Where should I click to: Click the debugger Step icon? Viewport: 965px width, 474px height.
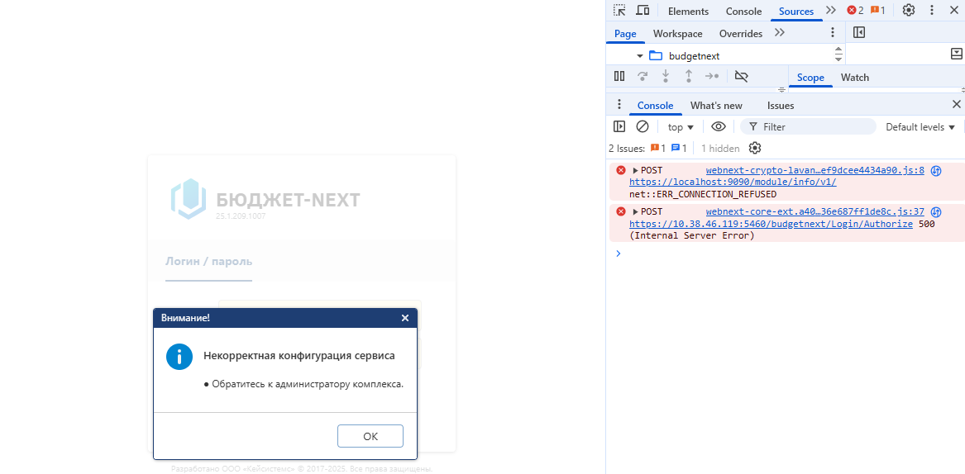[712, 76]
